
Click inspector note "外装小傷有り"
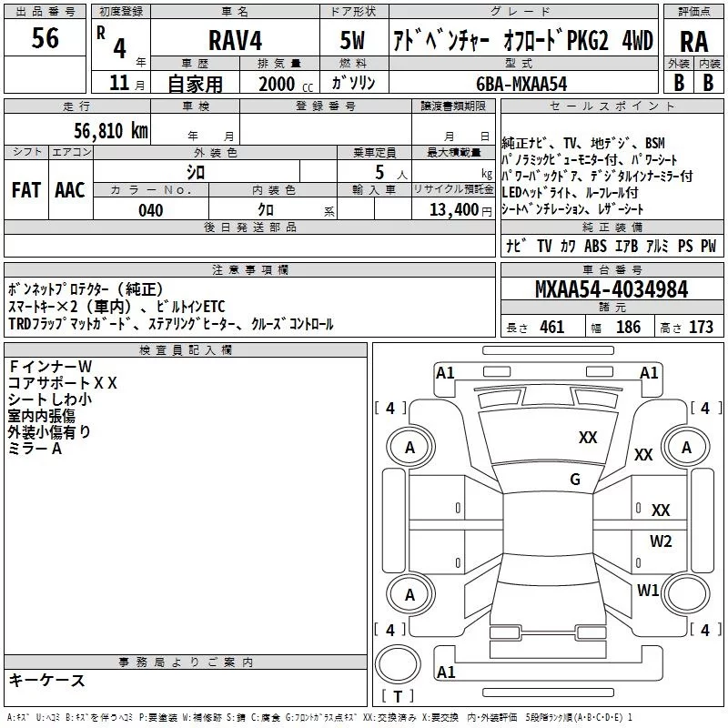[49, 431]
